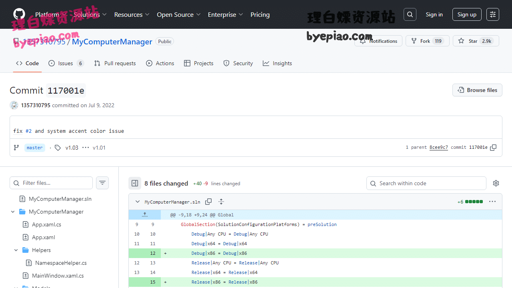This screenshot has height=288, width=512.
Task: Expand the Open Source menu
Action: point(179,14)
